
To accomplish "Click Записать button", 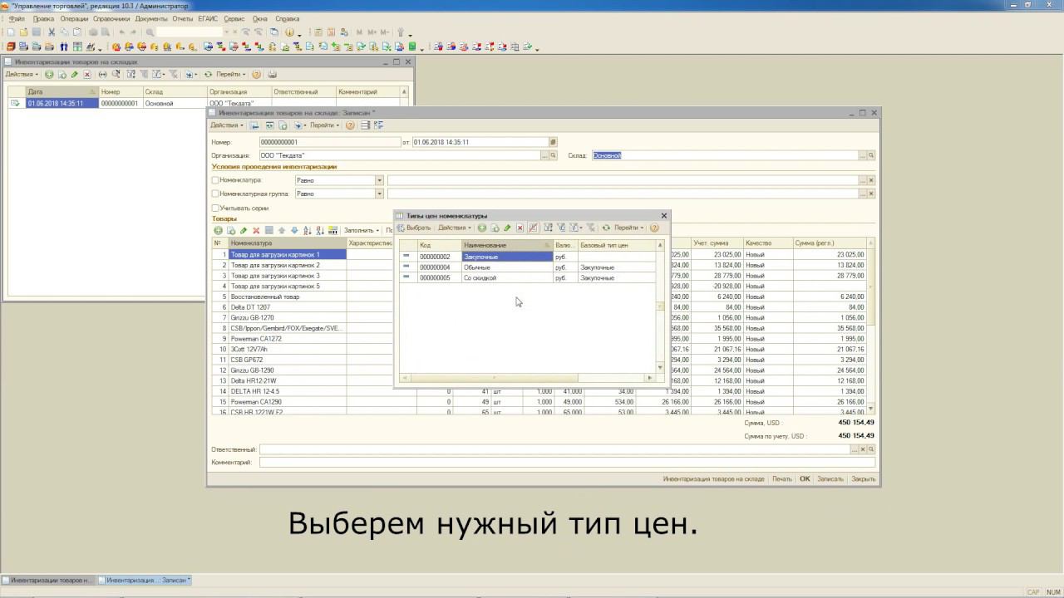I will (x=830, y=479).
